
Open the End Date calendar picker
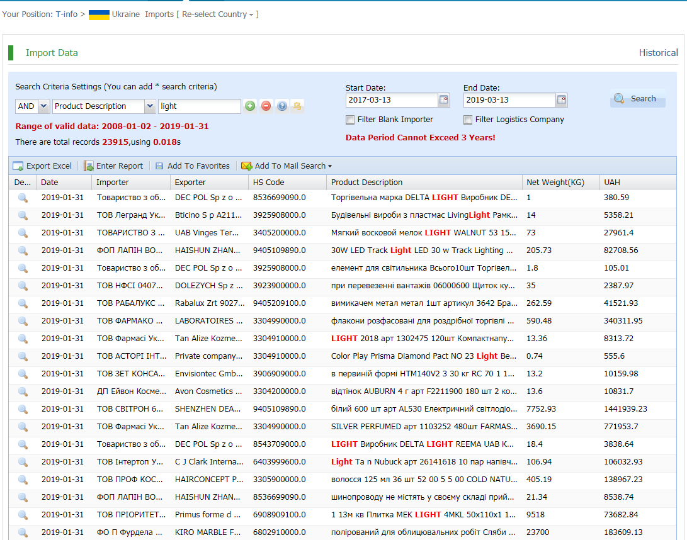pos(562,100)
